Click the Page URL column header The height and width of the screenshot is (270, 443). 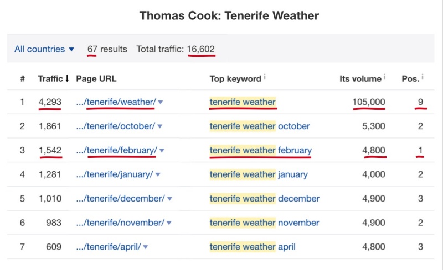point(96,78)
